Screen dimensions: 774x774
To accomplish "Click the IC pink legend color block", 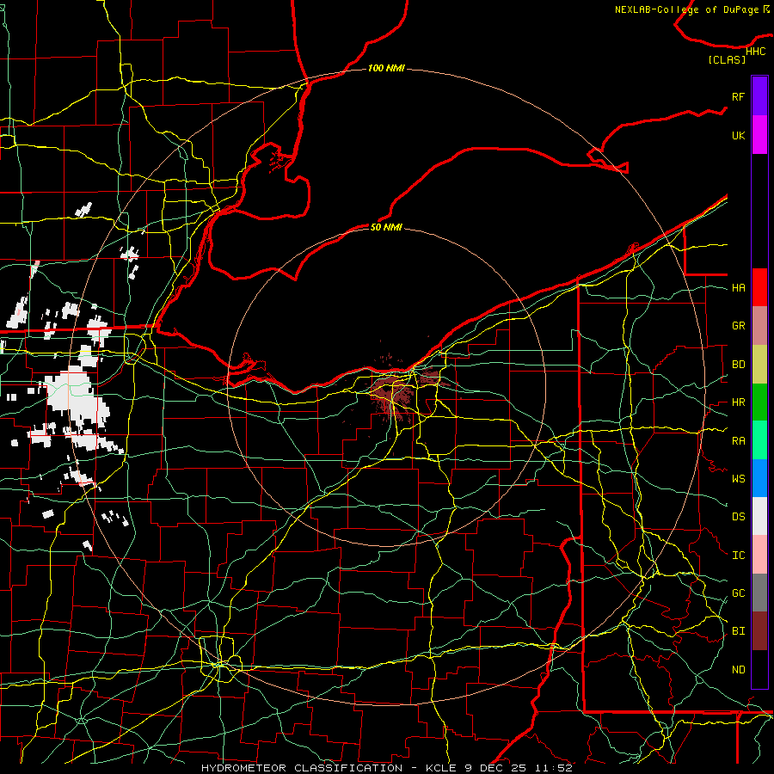I will [x=759, y=555].
